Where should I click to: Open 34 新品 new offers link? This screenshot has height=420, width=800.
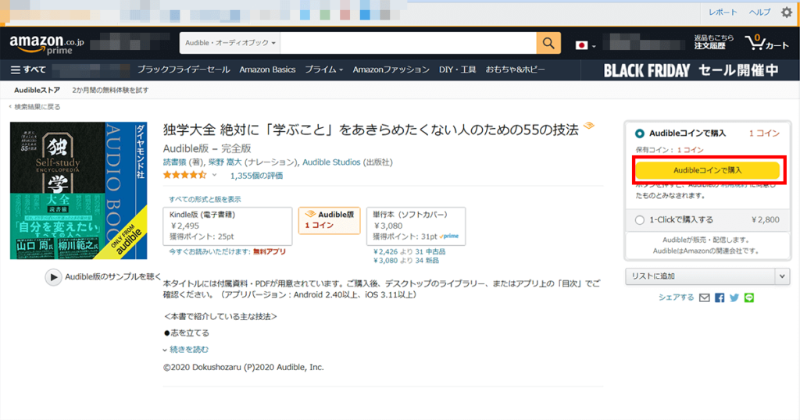pos(427,261)
